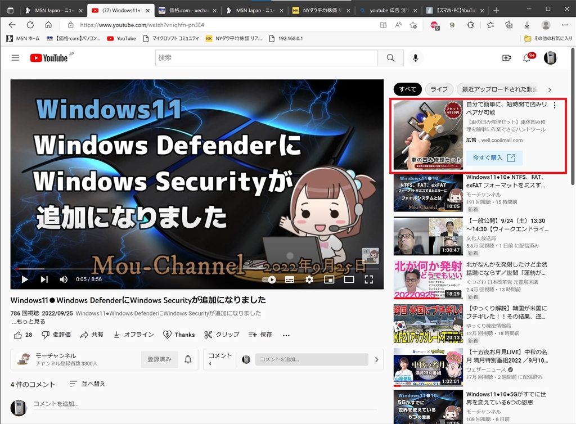The image size is (576, 424).
Task: Open favorites list icon
Action: [x=490, y=25]
